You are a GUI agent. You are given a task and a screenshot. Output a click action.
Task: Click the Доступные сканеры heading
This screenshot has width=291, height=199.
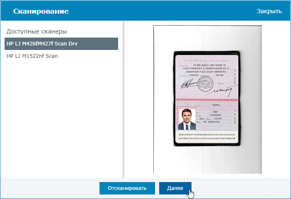(36, 31)
